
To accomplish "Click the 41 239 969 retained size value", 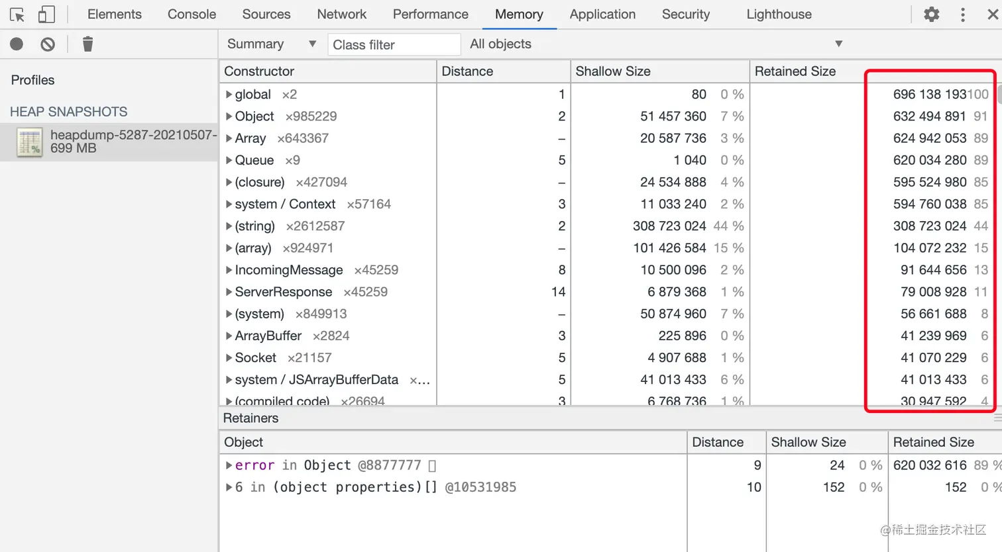I will 934,336.
